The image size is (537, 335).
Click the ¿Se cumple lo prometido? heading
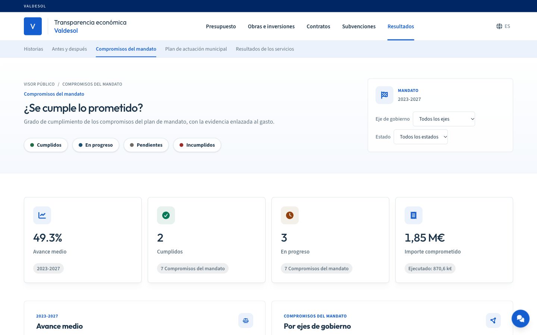click(83, 108)
